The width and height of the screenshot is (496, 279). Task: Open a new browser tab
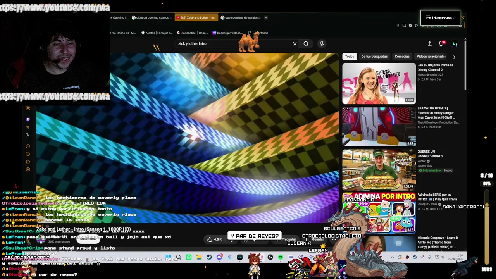pos(266,17)
